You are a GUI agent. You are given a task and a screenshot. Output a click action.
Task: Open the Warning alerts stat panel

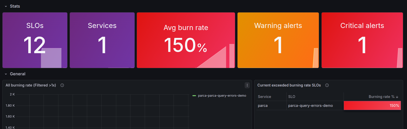click(278, 40)
